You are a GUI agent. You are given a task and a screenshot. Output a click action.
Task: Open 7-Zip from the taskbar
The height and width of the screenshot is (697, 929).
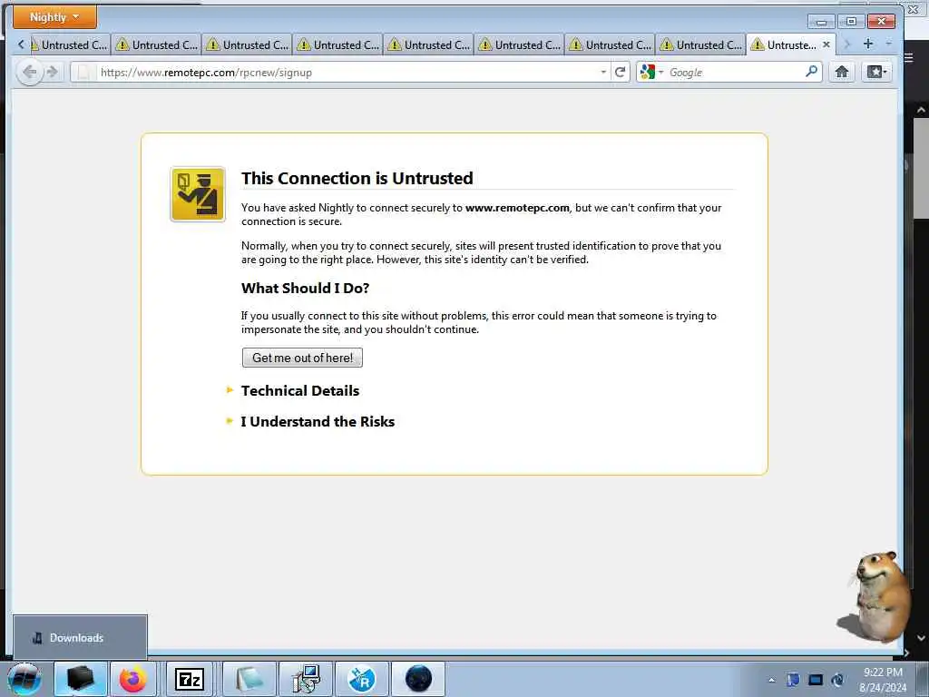[190, 679]
